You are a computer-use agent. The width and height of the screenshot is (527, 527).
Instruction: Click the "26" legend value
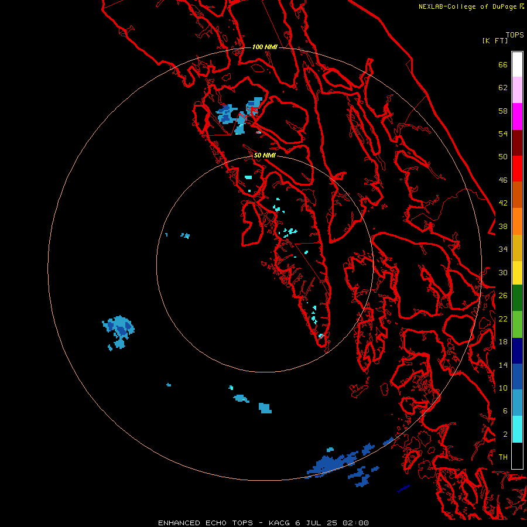coord(503,296)
